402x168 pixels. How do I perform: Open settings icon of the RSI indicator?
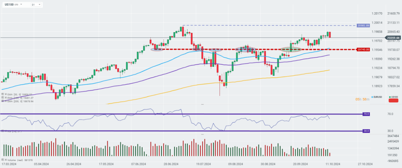coord(2,131)
